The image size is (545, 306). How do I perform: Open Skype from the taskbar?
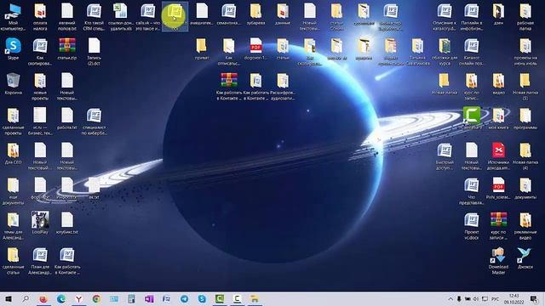202,298
